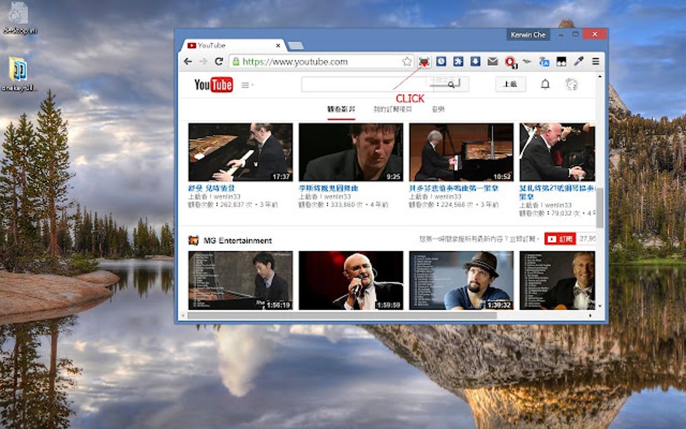Viewport: 686px width, 429px height.
Task: Open YouTube notifications via the bell icon
Action: tap(544, 85)
